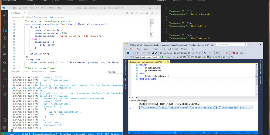Open the Explorer view in VS Code
Image resolution: width=270 pixels, height=135 pixels.
pos(5,13)
